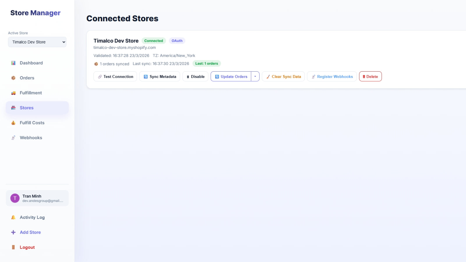This screenshot has width=466, height=262.
Task: Open the Stores menu item
Action: (x=37, y=108)
